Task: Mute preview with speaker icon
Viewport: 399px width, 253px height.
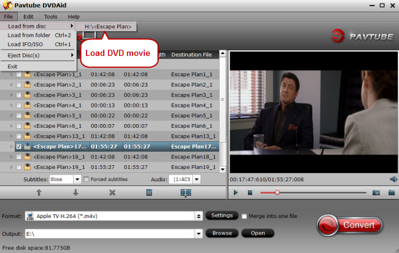Action: (393, 179)
